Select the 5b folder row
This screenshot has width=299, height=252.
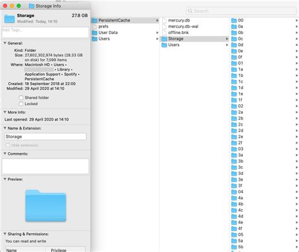(x=265, y=247)
